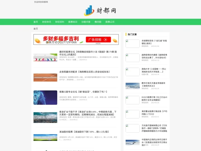This screenshot has width=201, height=151.
Task: Click the 多财多福多吉利 banner text
Action: 61,39
